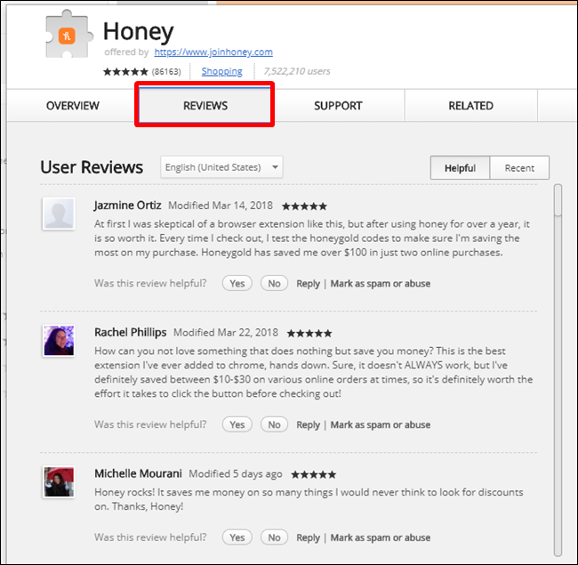Open the joinhoney.com website link

[x=213, y=52]
